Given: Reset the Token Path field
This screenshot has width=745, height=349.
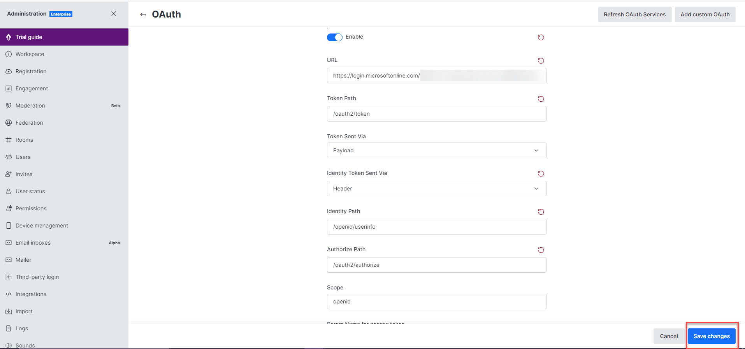Looking at the screenshot, I should pos(541,99).
